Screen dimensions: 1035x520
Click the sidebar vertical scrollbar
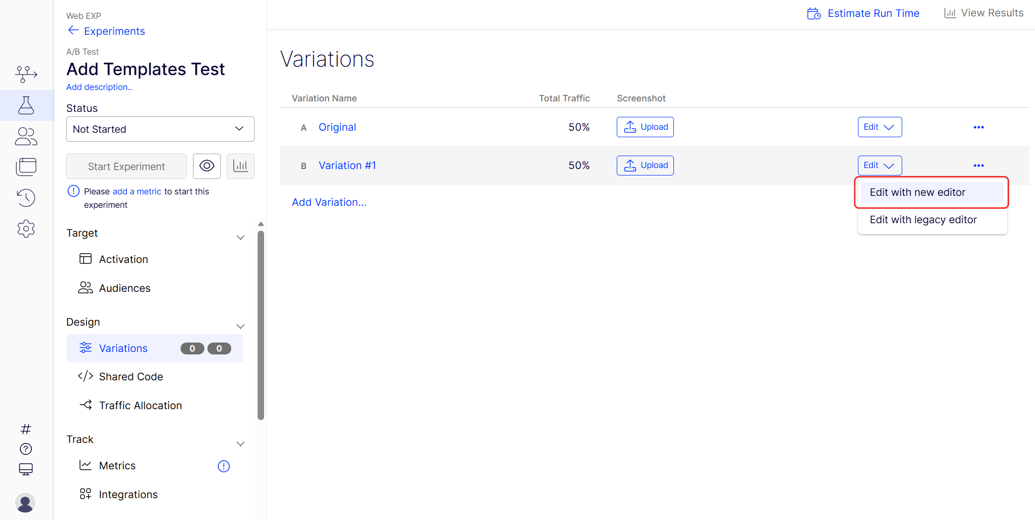coord(261,323)
